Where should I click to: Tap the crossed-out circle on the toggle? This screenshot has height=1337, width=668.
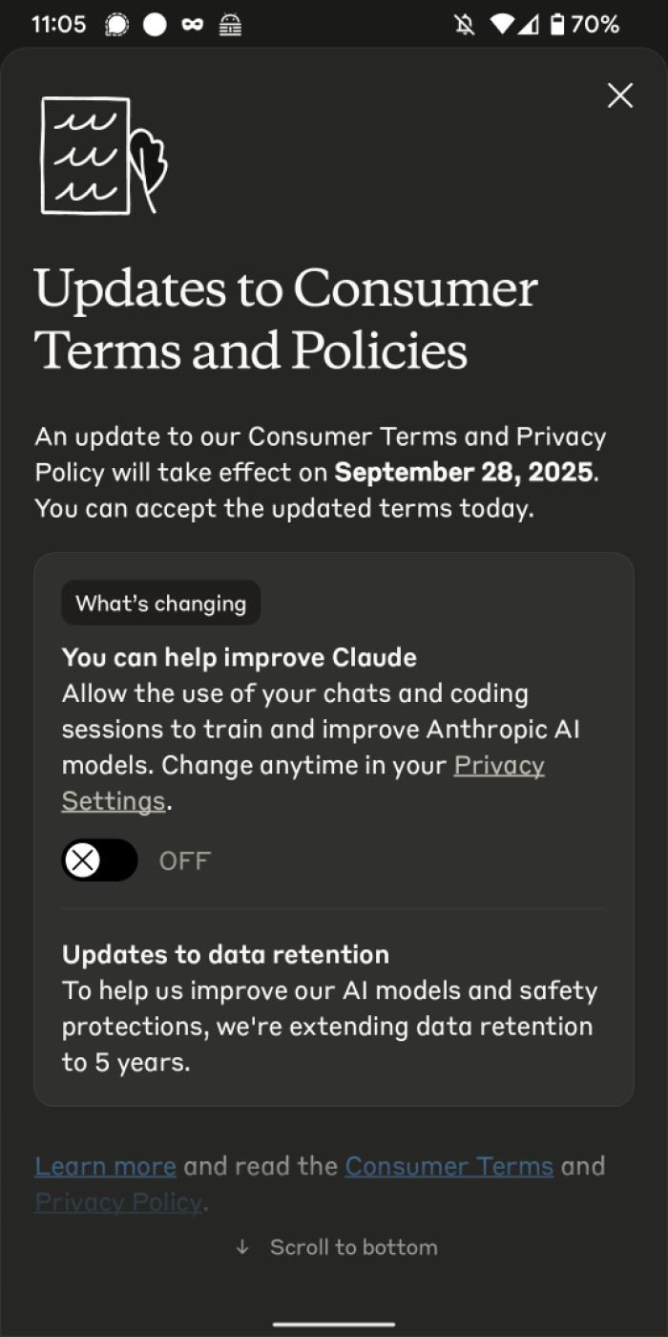pos(84,860)
